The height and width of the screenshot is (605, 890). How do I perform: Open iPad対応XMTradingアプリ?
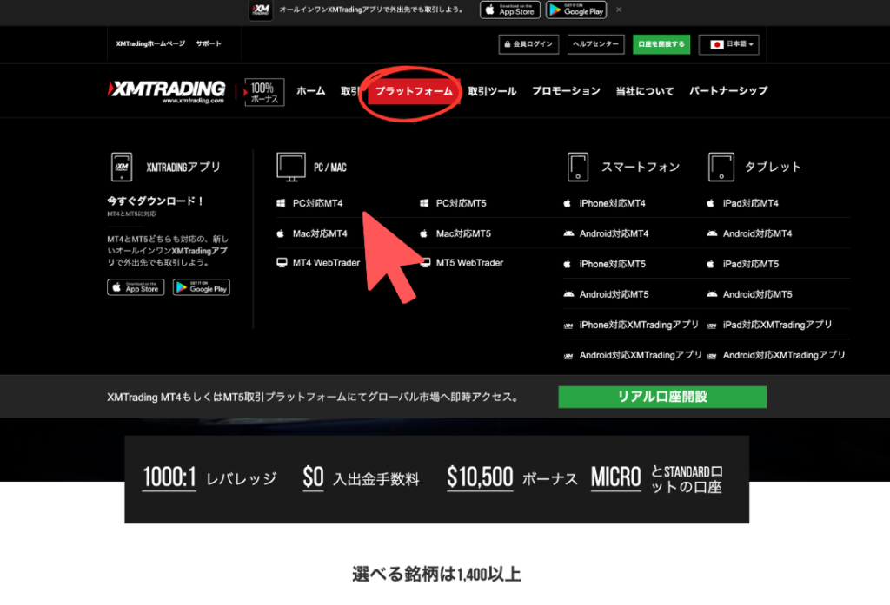777,325
